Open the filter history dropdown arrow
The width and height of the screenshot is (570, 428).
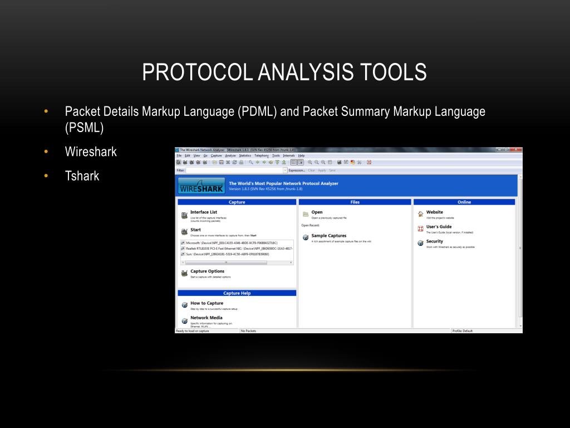pos(285,171)
